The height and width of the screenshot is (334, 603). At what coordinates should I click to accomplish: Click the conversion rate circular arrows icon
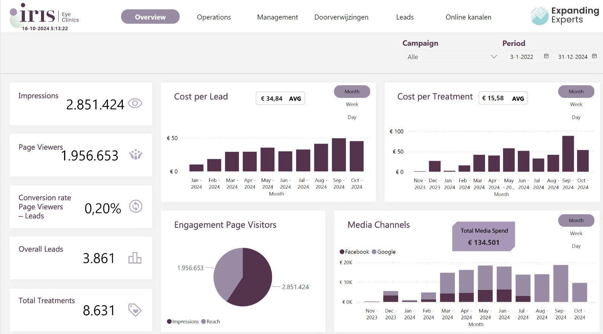(136, 206)
